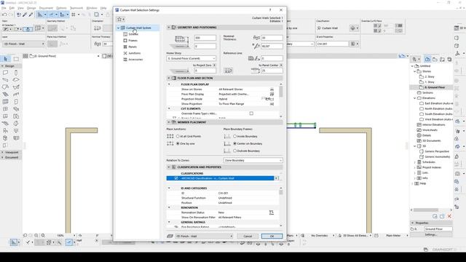Image resolution: width=466 pixels, height=262 pixels.
Task: Open Publisher Sets in Navigator
Action: pos(449,60)
